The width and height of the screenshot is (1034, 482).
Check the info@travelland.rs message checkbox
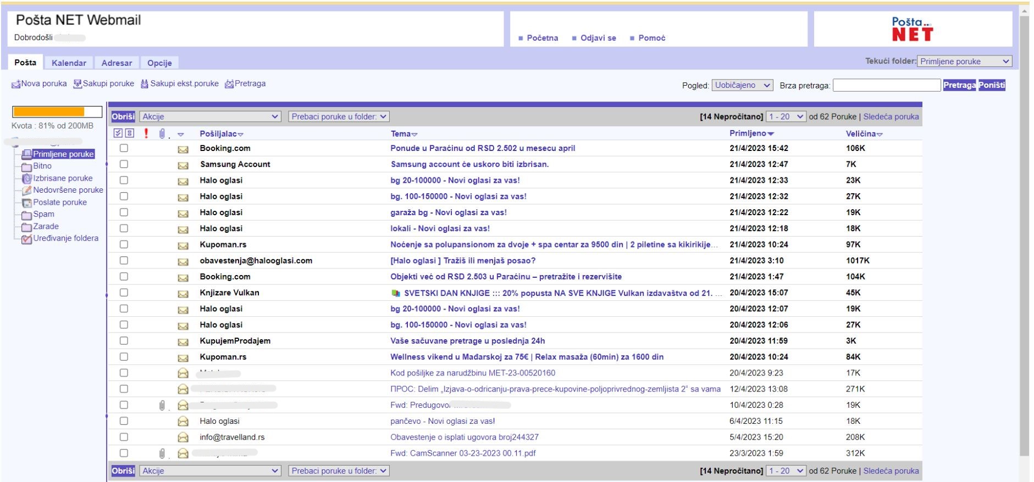point(124,438)
